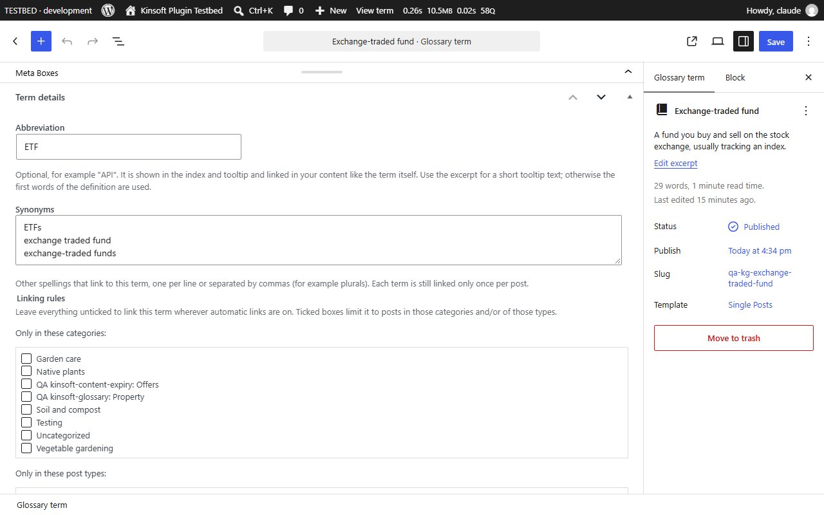
Task: Click the Meta Boxes resize handle bar
Action: pyautogui.click(x=322, y=72)
